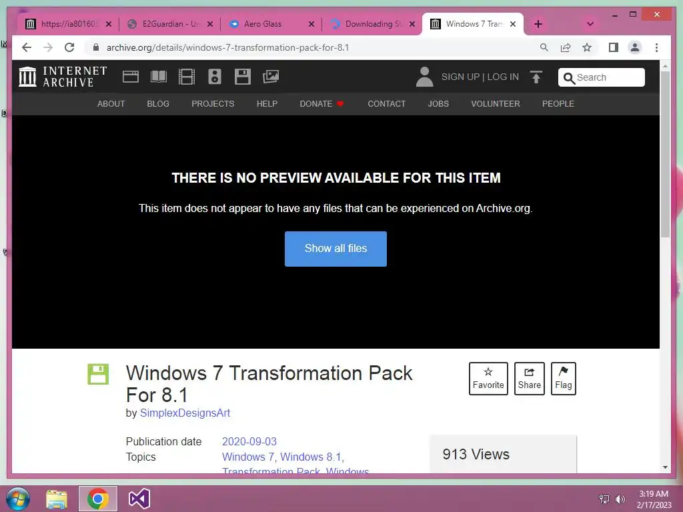The image size is (683, 512).
Task: Flag this item
Action: [563, 379]
